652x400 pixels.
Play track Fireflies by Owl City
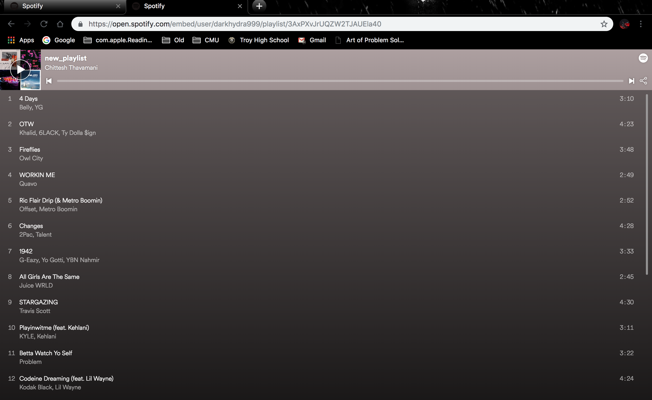coord(30,149)
